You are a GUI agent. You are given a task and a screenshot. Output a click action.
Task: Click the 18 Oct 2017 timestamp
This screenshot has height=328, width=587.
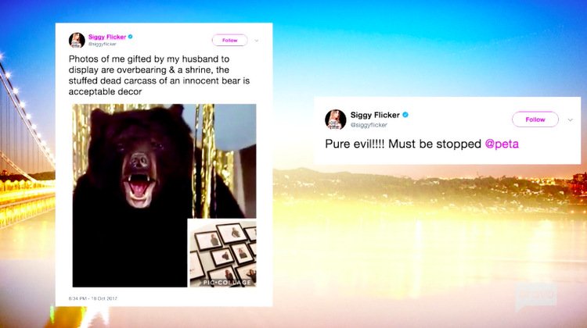click(93, 298)
